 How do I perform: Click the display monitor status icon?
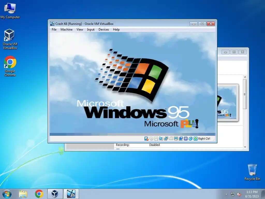[x=176, y=139]
